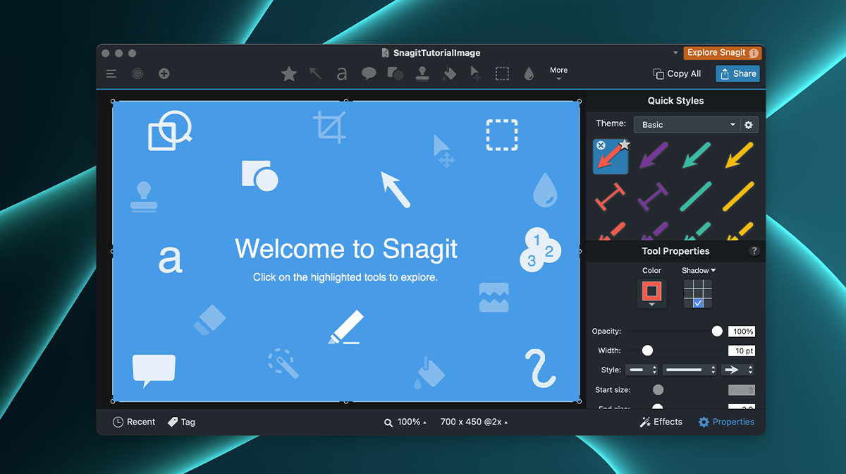Select the Stamp tool in the toolbar
This screenshot has height=474, width=846.
click(x=422, y=74)
